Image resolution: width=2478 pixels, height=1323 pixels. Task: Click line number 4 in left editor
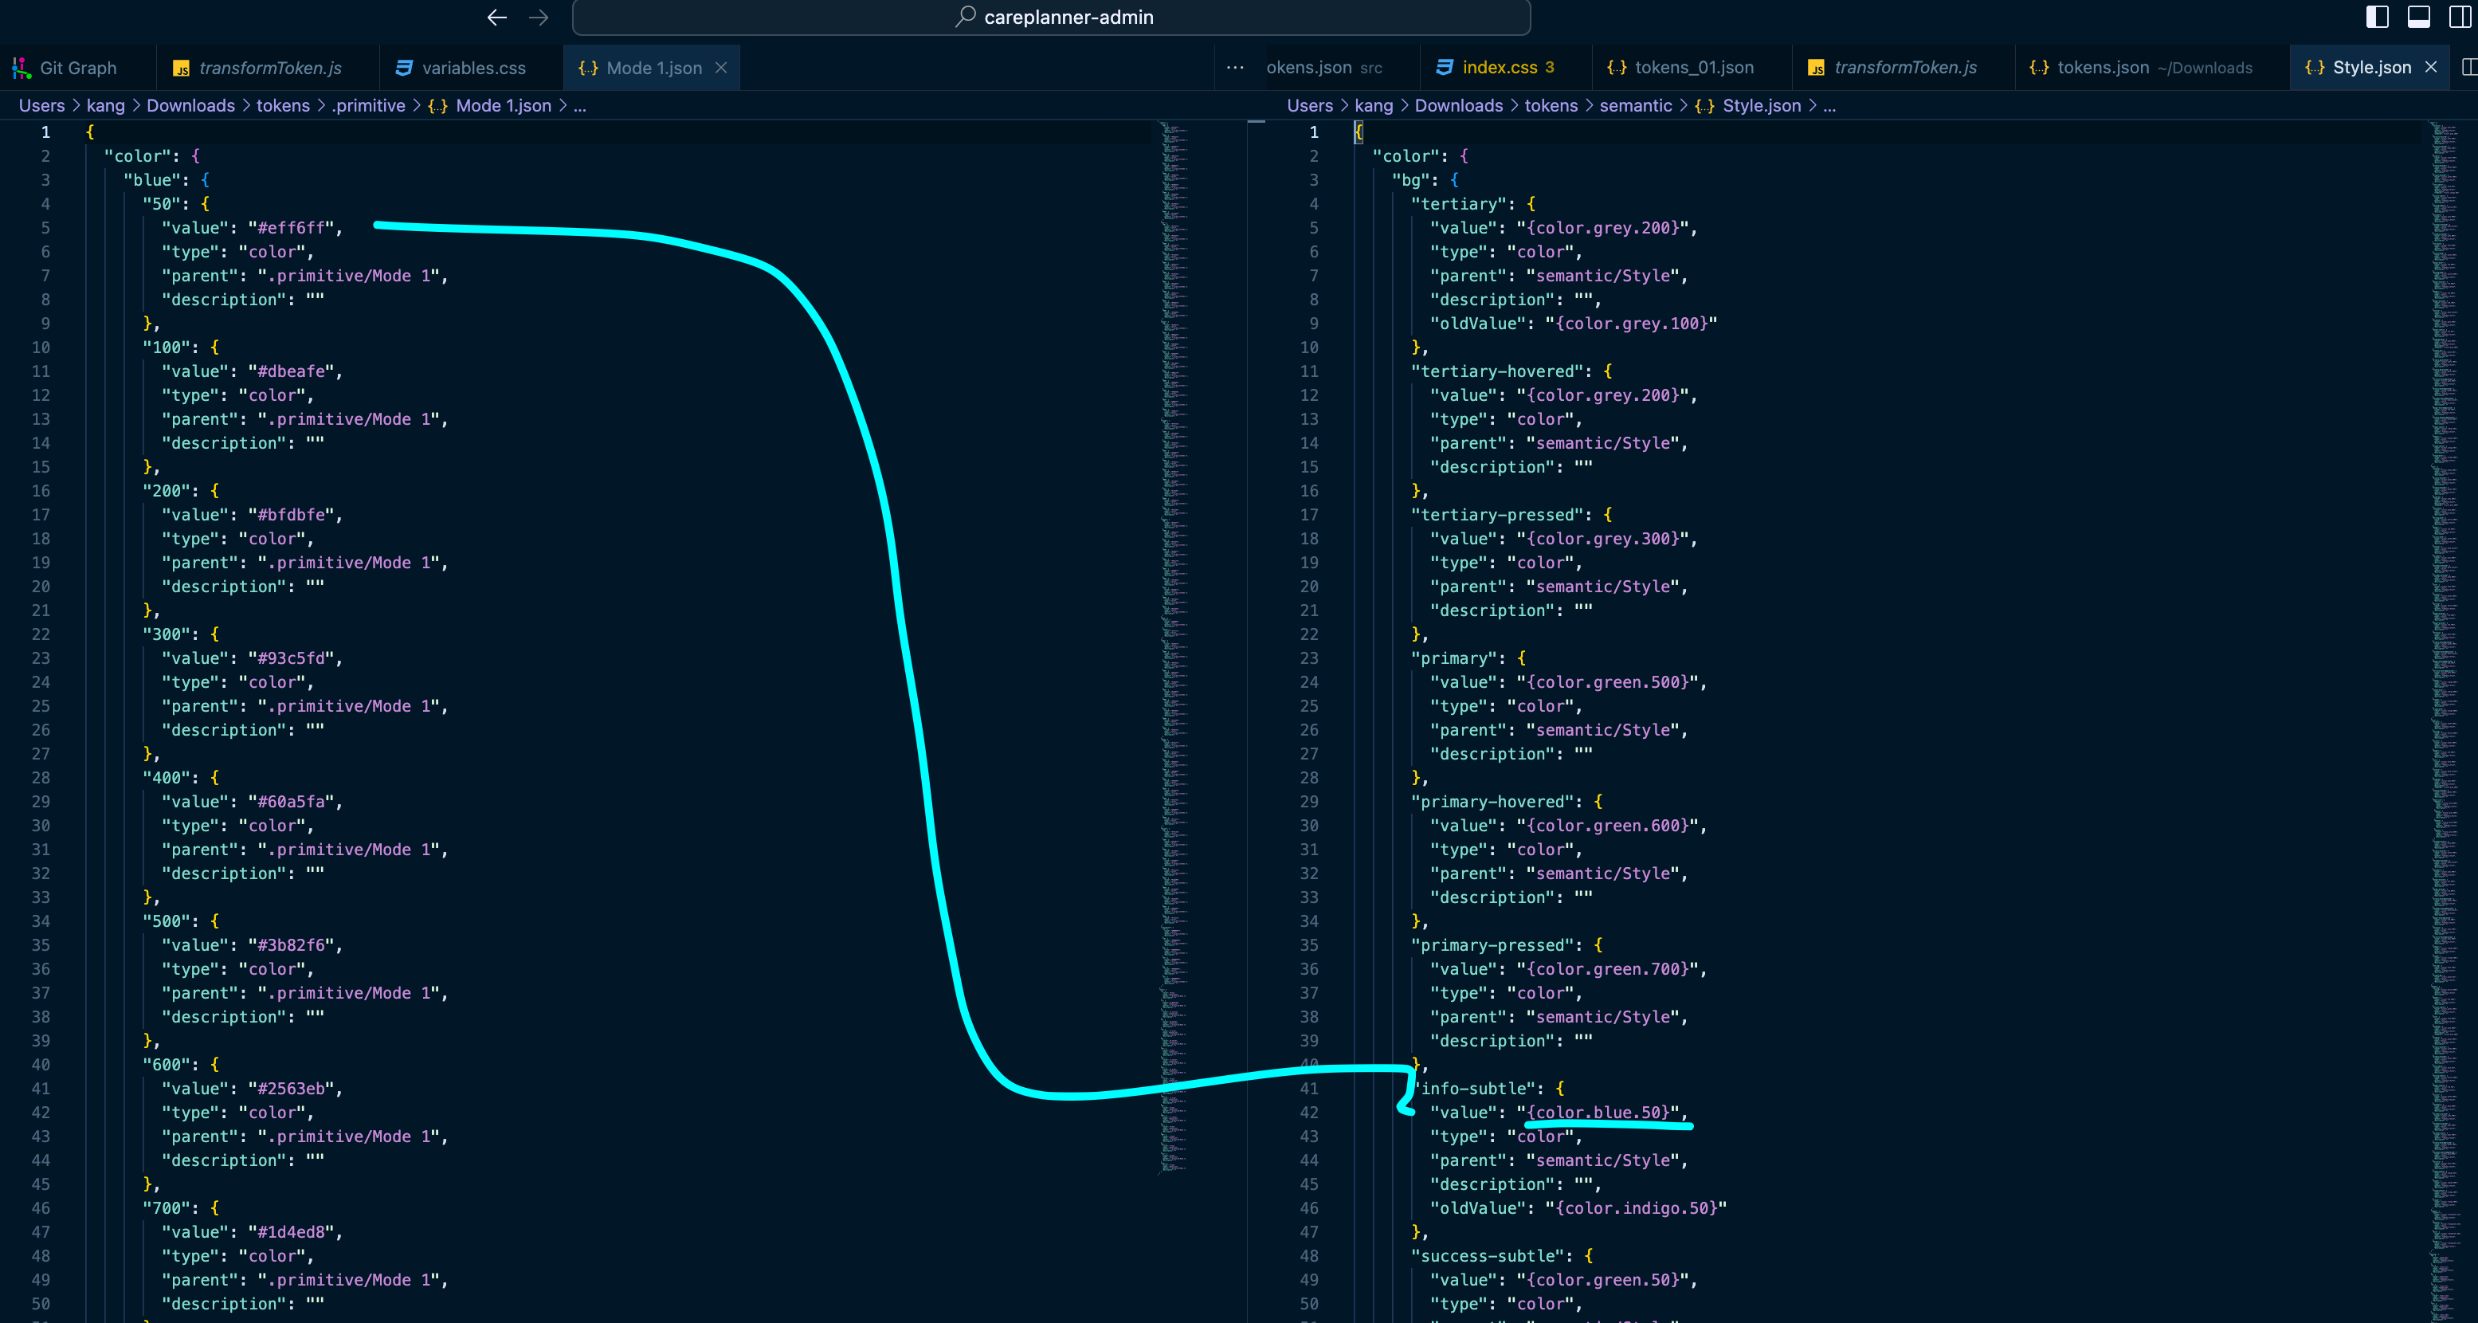(45, 204)
